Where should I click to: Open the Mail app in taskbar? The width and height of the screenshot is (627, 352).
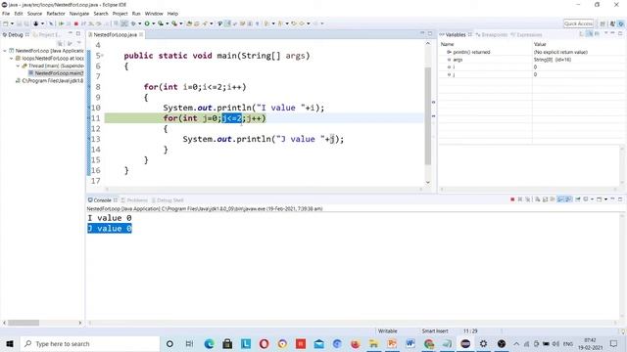319,343
